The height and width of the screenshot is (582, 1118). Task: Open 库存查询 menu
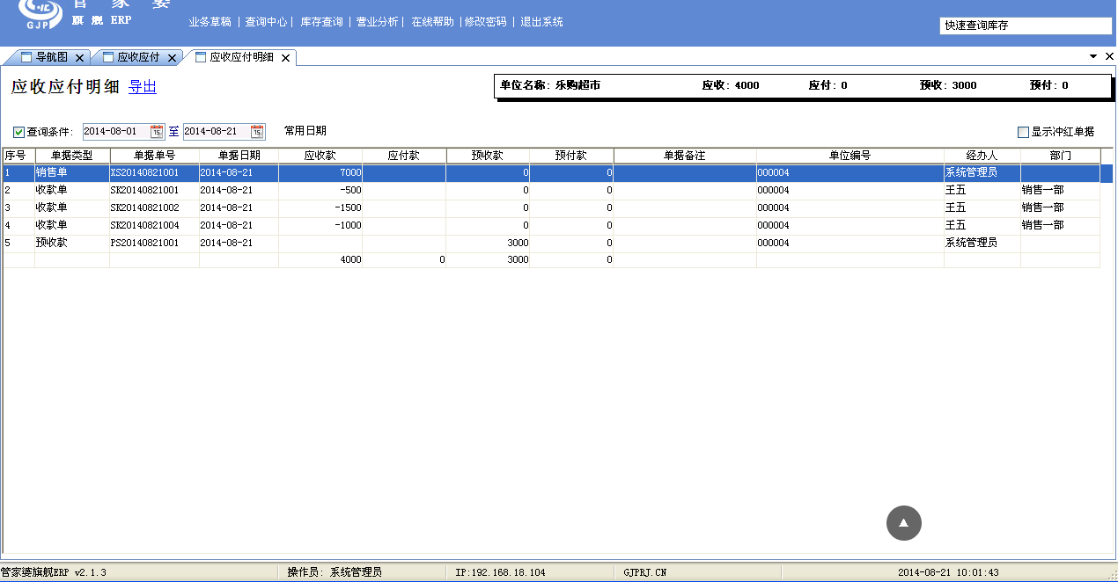322,22
